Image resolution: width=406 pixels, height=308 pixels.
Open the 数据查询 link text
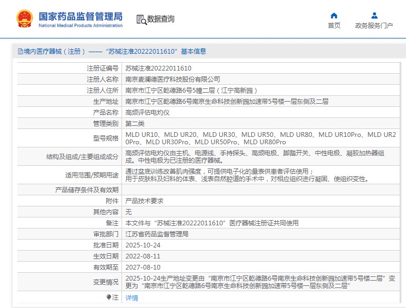(160, 19)
